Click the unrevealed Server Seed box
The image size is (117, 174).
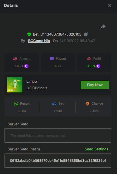coord(58,136)
